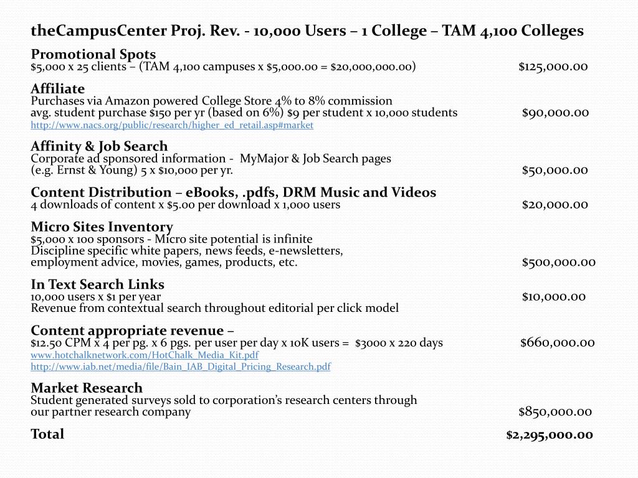Open the nacs.org higher ed retail link
Screen dimensions: 638x478
[172, 124]
